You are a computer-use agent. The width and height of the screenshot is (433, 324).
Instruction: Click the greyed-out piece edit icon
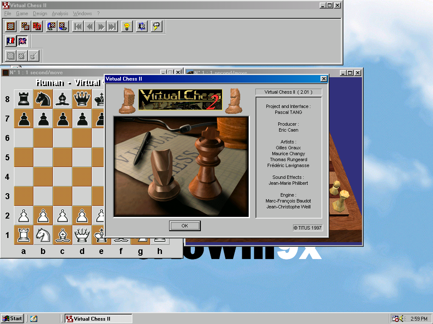click(x=33, y=56)
